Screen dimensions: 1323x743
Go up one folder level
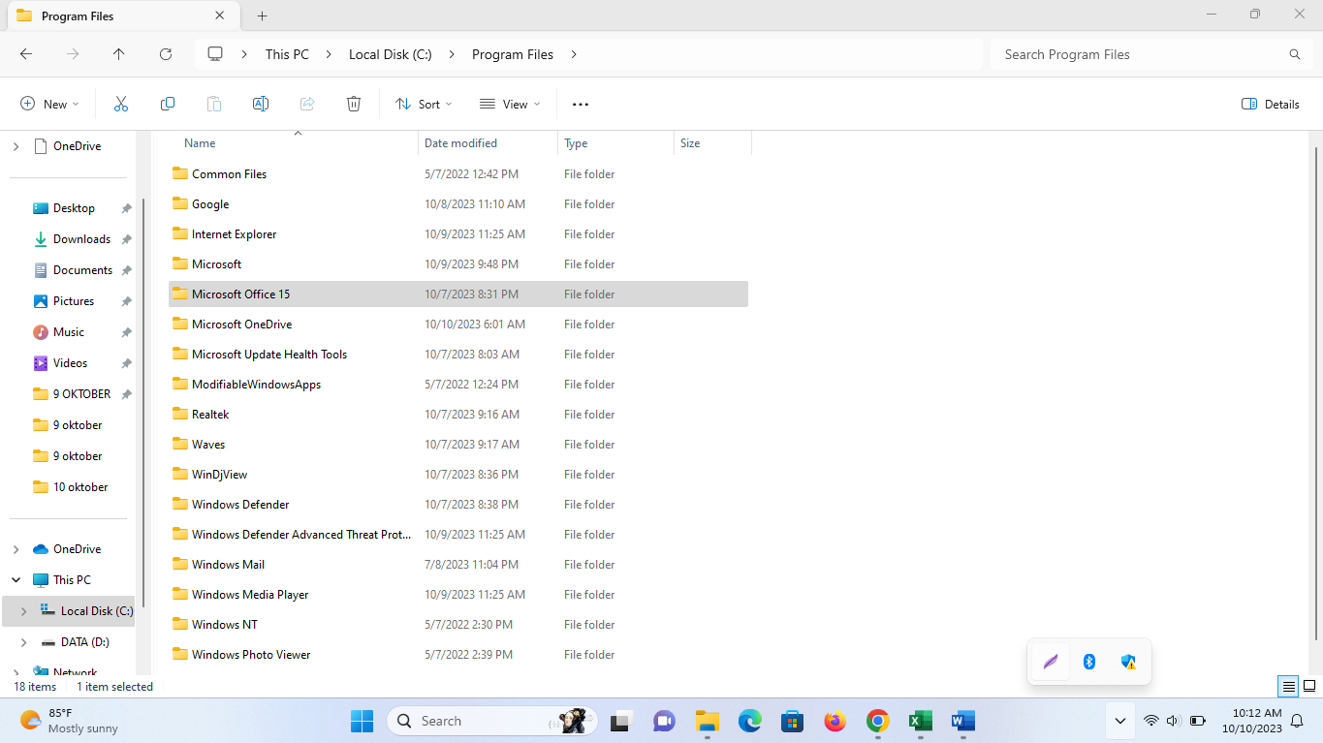click(119, 54)
